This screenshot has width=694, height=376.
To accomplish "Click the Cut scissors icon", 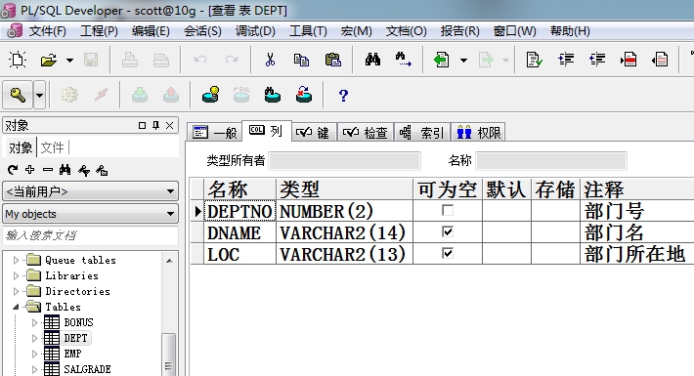I will coord(270,60).
